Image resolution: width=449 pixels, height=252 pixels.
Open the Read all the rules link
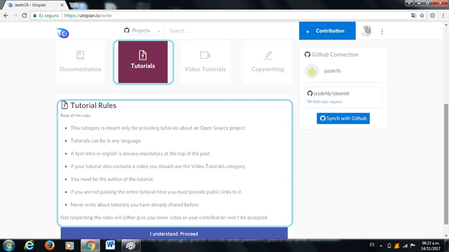point(75,115)
